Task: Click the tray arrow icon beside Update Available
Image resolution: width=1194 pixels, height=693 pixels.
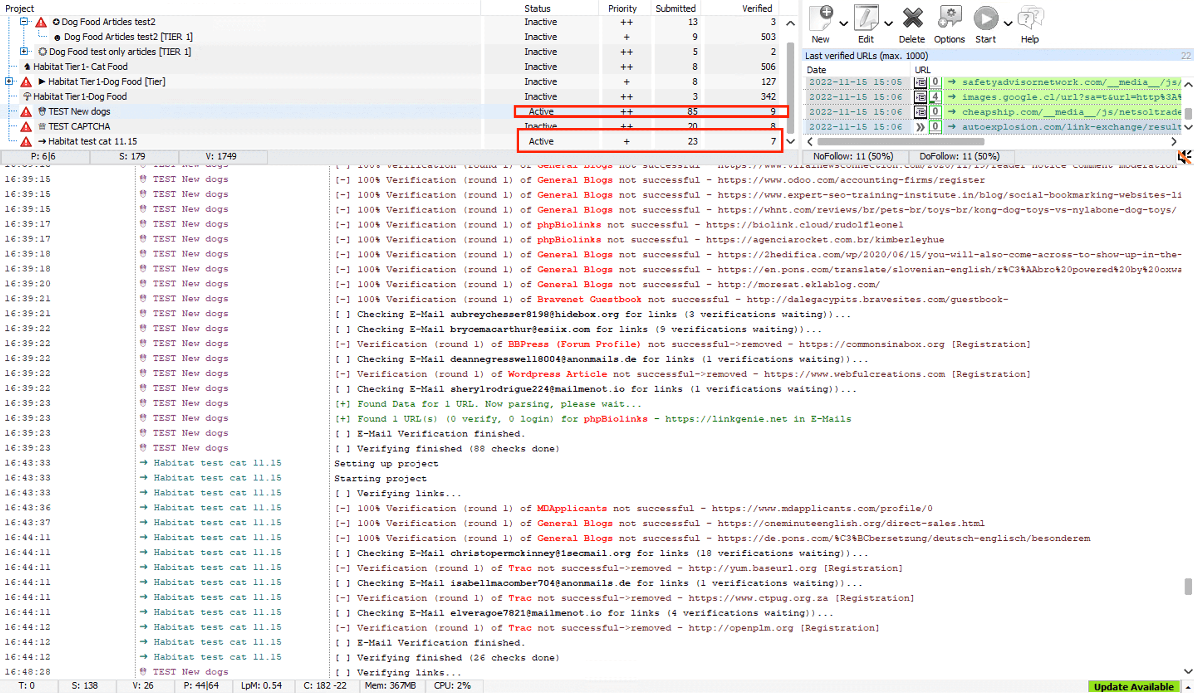Action: pos(1187,686)
